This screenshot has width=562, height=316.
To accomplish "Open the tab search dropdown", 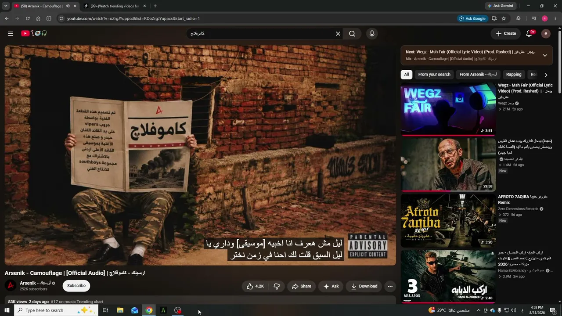I will point(6,6).
